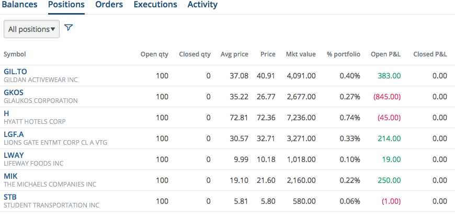The width and height of the screenshot is (455, 219).
Task: Open the LWAY symbol link
Action: click(x=14, y=155)
